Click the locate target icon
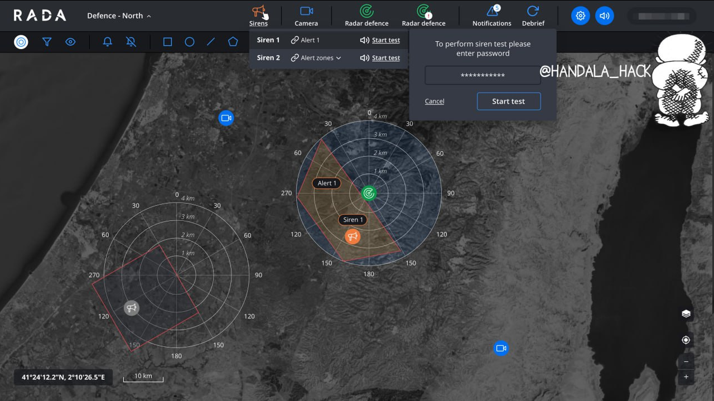Viewport: 714px width, 401px height. 686,340
